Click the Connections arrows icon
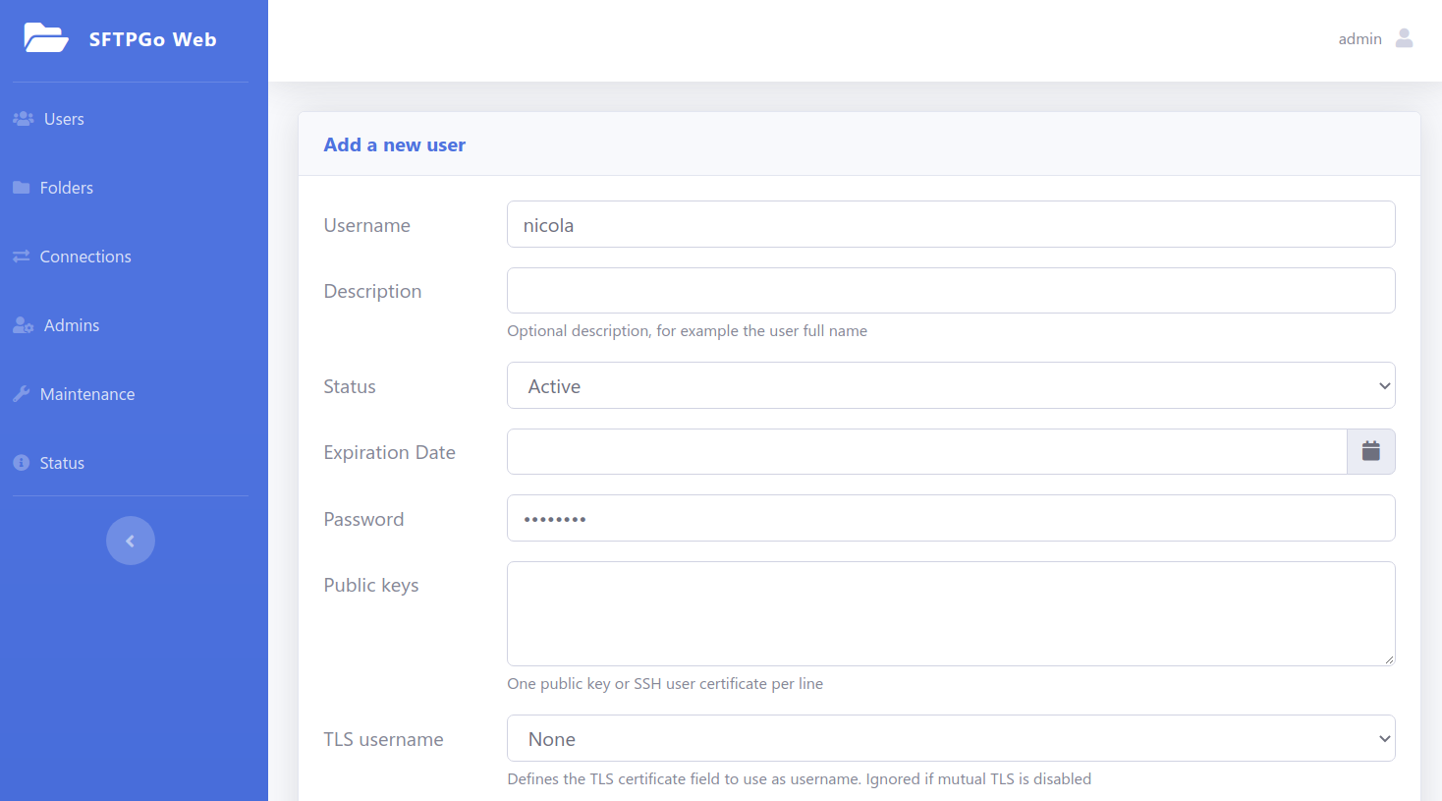This screenshot has width=1442, height=801. pyautogui.click(x=21, y=257)
